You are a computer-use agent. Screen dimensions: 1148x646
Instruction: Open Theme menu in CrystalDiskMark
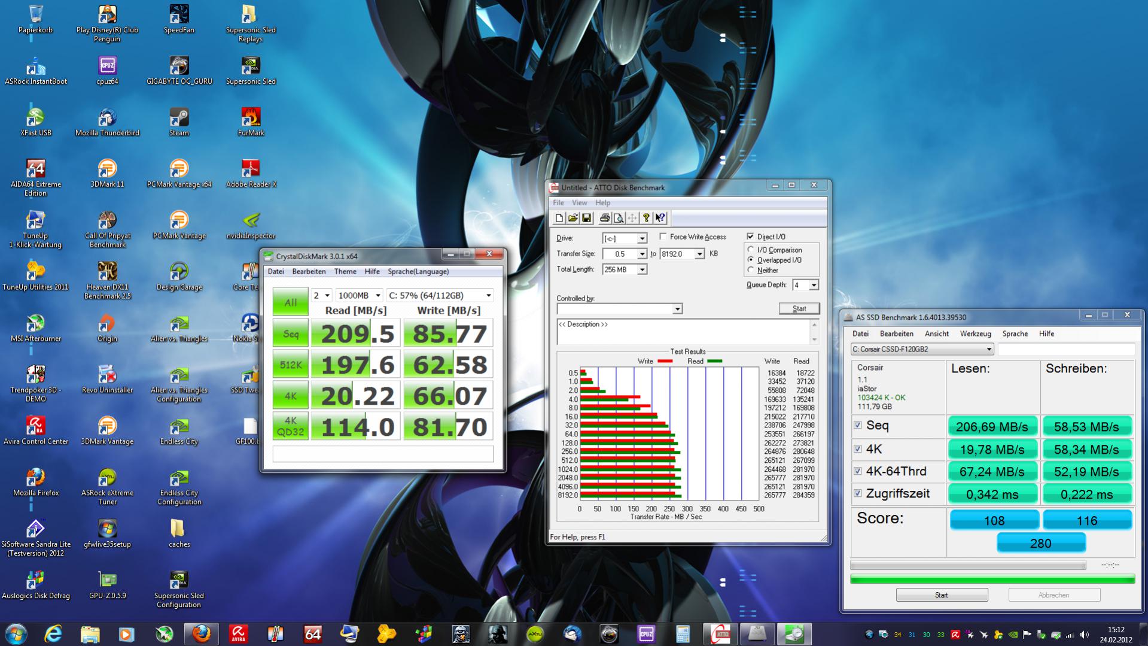pos(345,272)
